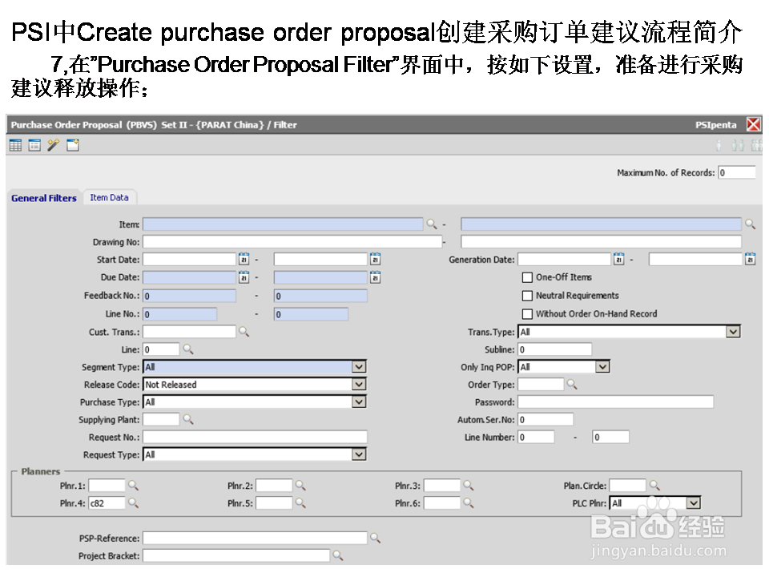Expand the Trans.Type dropdown
The height and width of the screenshot is (577, 769).
[x=732, y=332]
